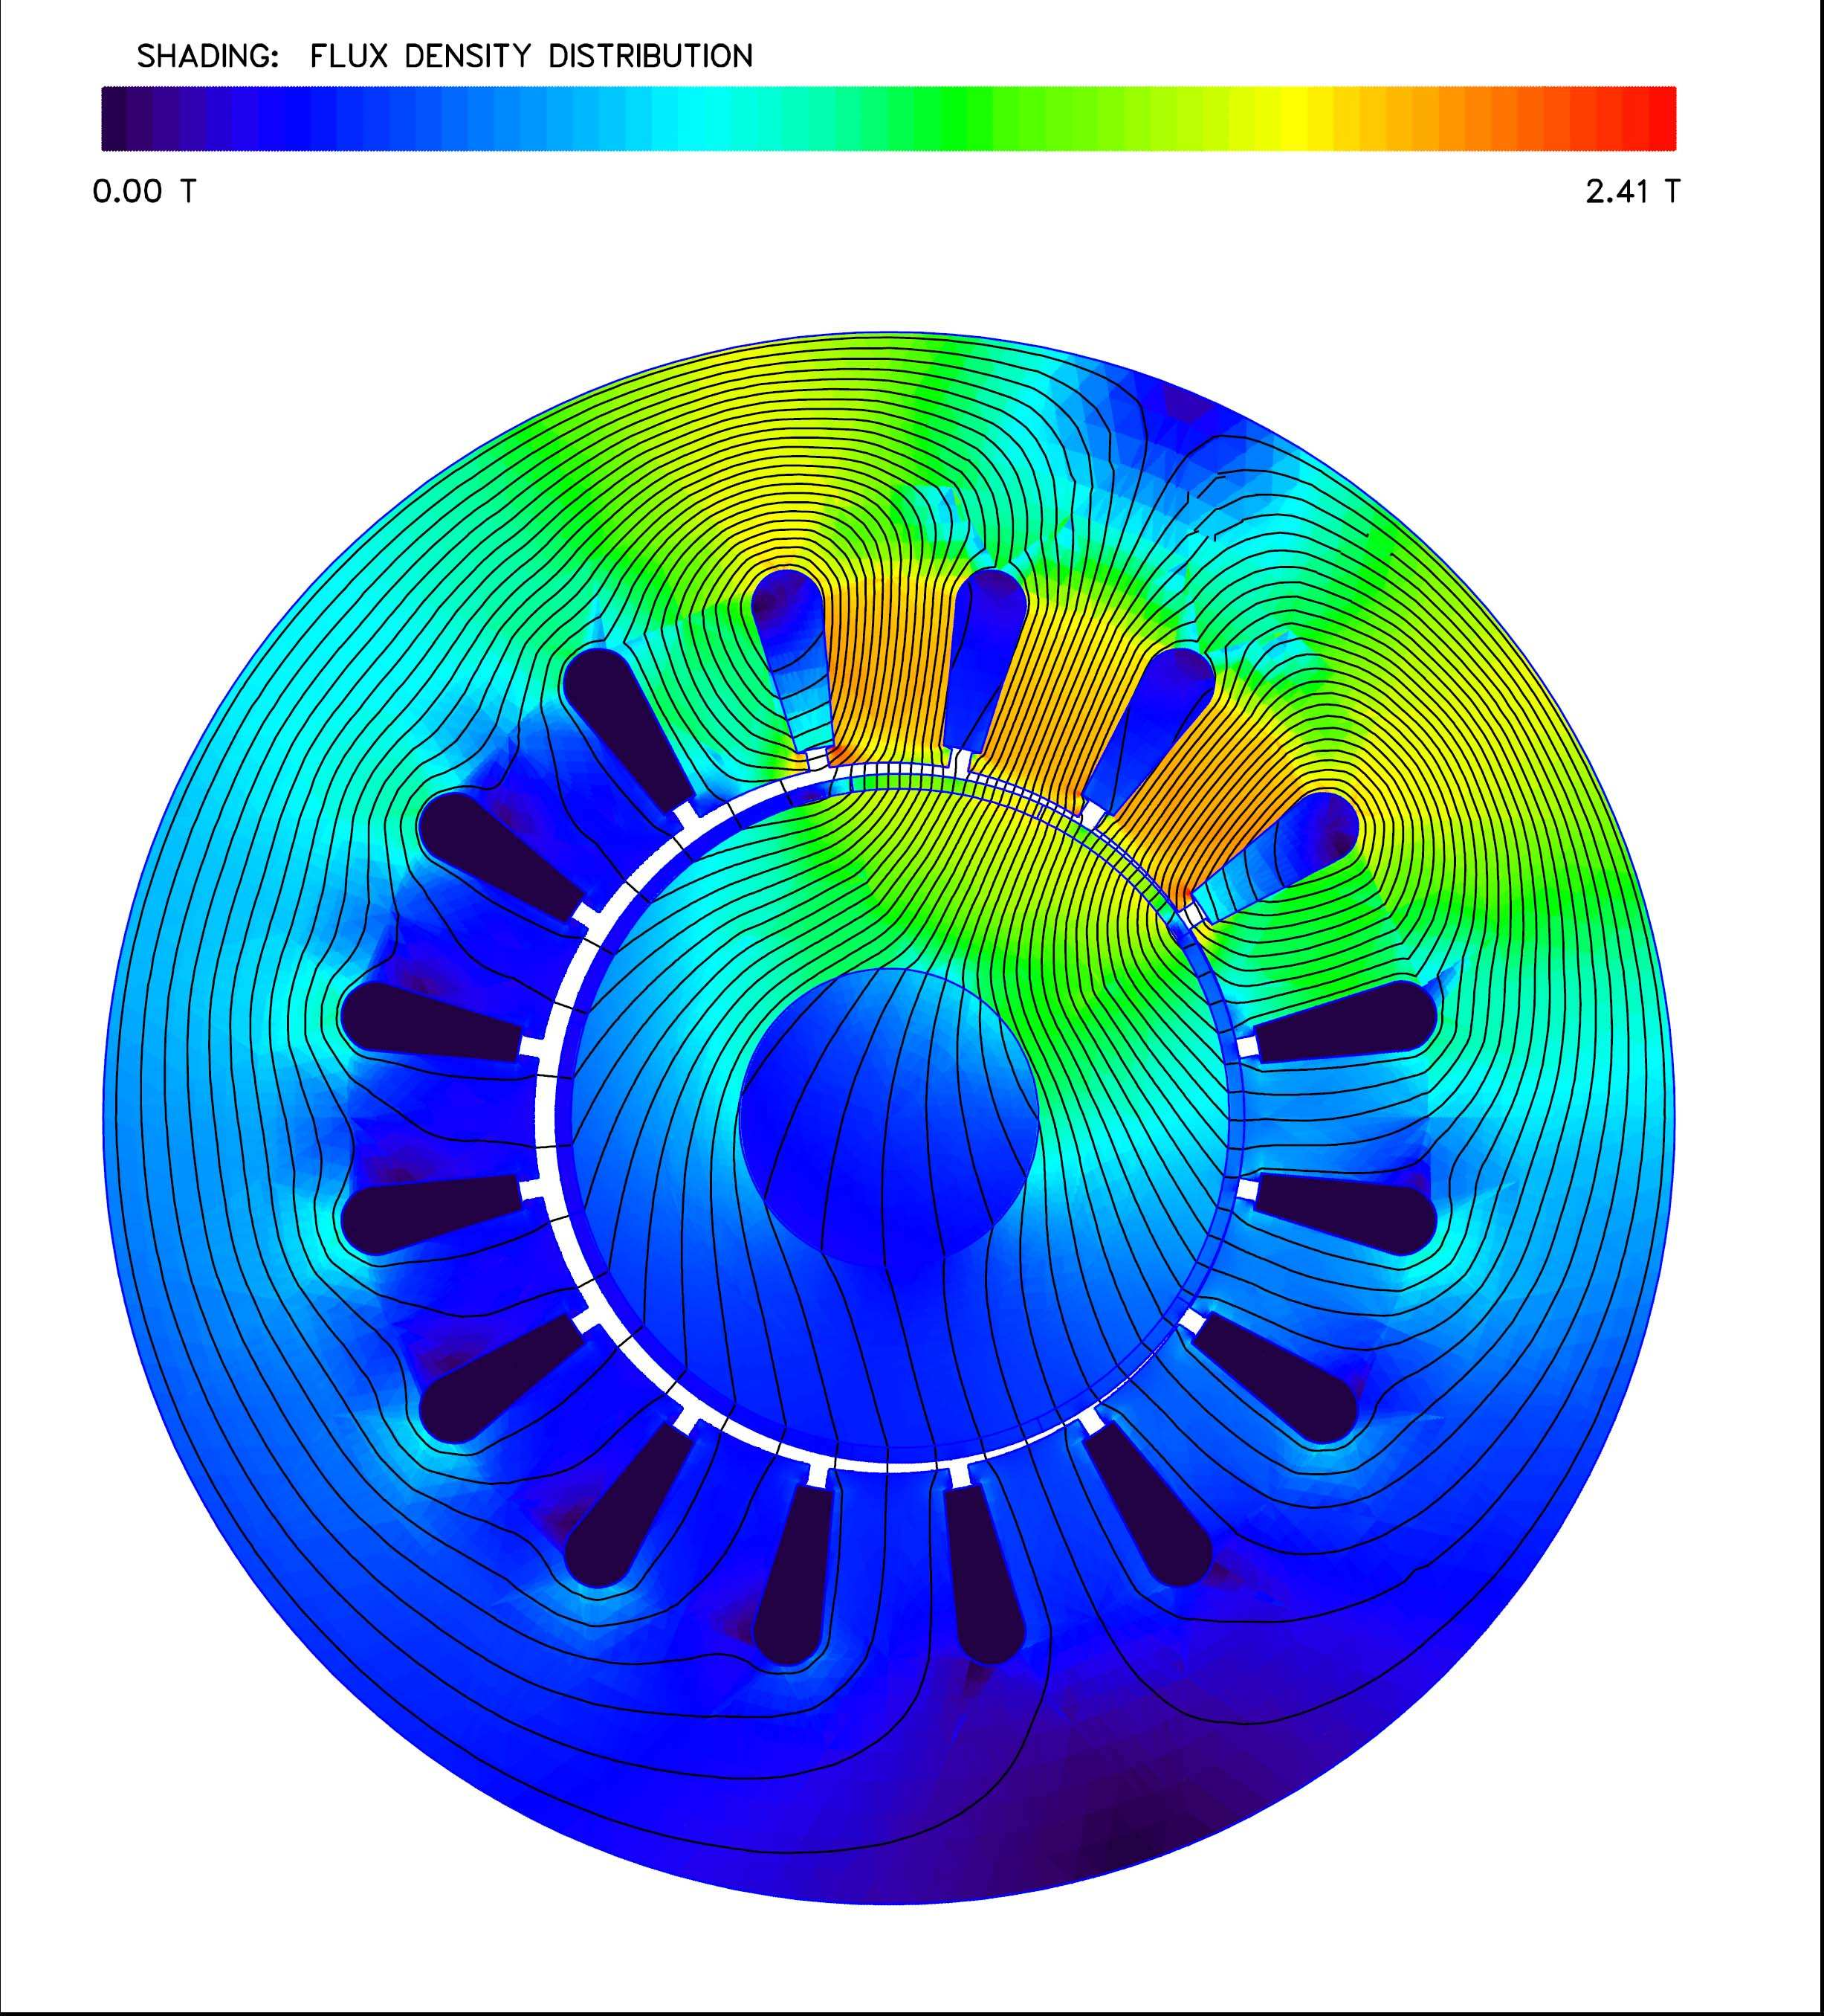Click the flux density color scale bar
Viewport: 1824px width, 2016px height.
(x=888, y=119)
